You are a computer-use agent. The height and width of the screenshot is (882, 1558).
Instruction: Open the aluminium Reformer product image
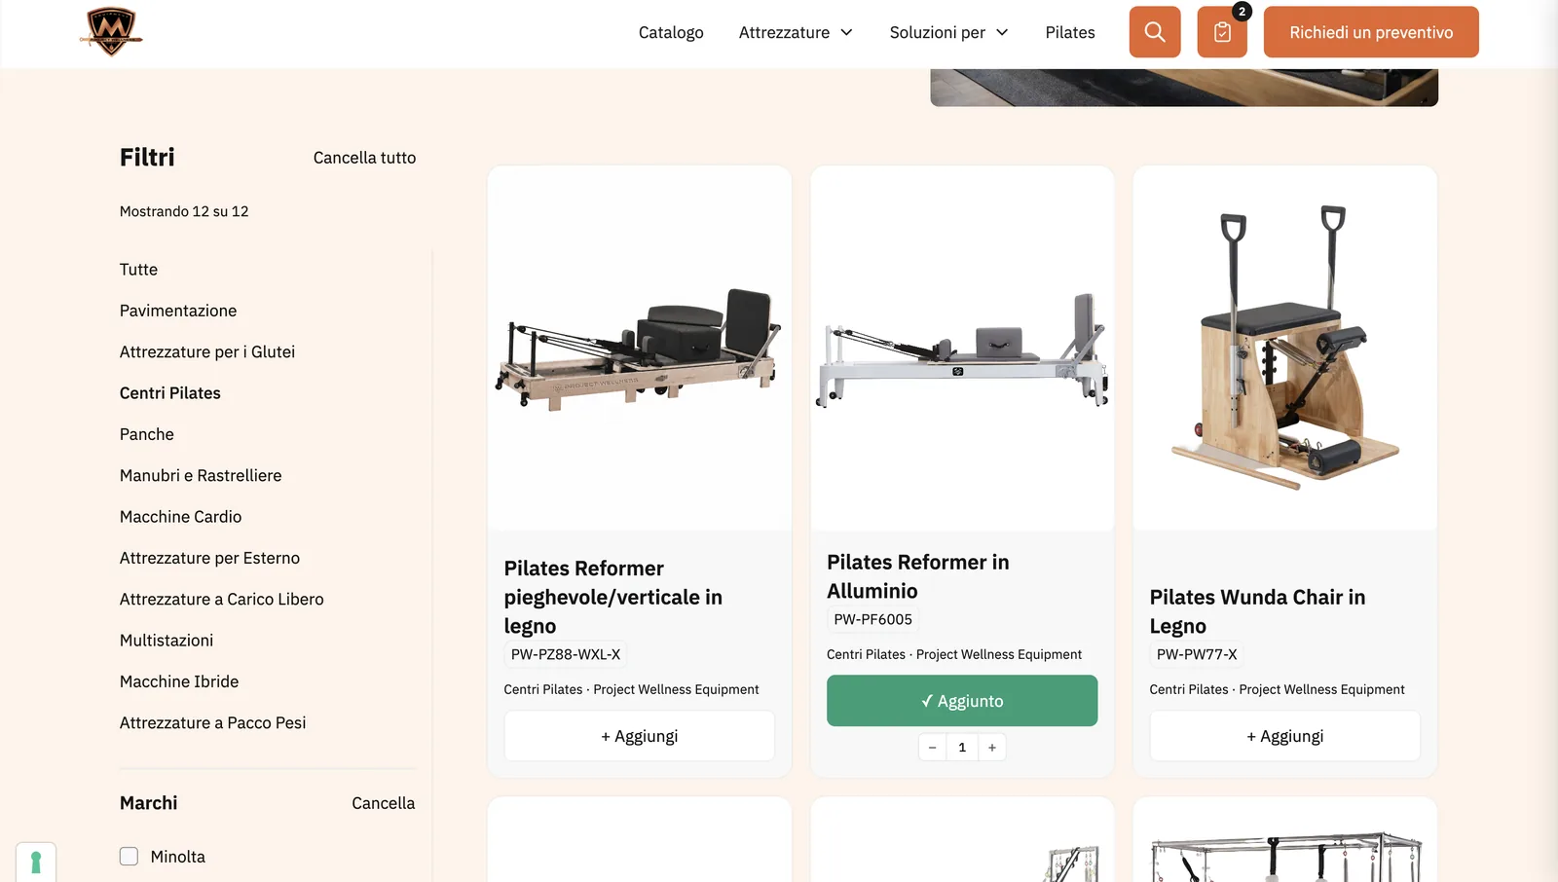(962, 349)
